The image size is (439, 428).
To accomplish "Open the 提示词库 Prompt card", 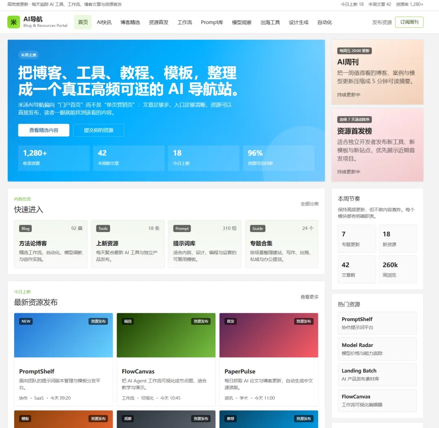I will coord(204,244).
